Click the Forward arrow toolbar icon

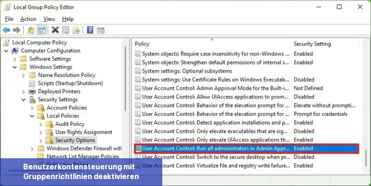point(17,31)
